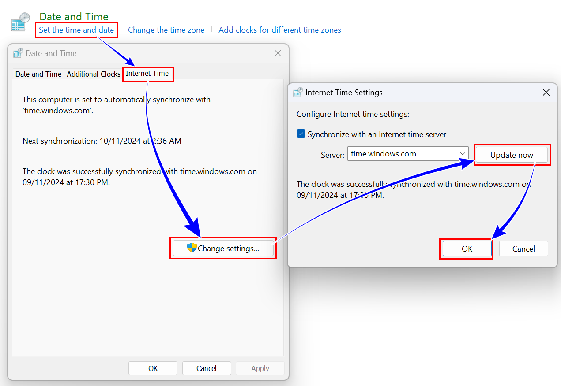The width and height of the screenshot is (561, 386).
Task: Click the Date and Time clock icon in Control Panel
Action: point(20,22)
